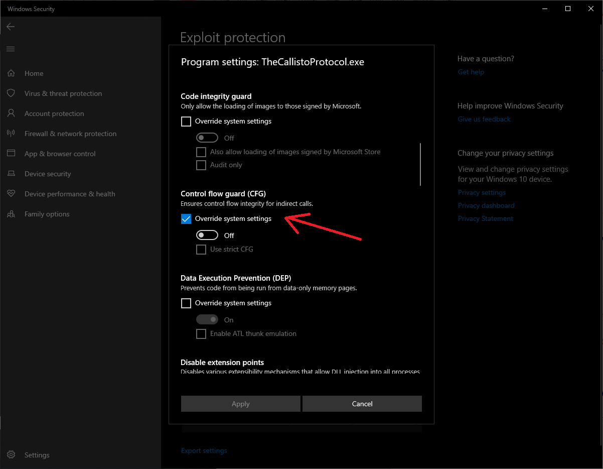Expand the hamburger navigation menu
The height and width of the screenshot is (469, 603).
11,49
